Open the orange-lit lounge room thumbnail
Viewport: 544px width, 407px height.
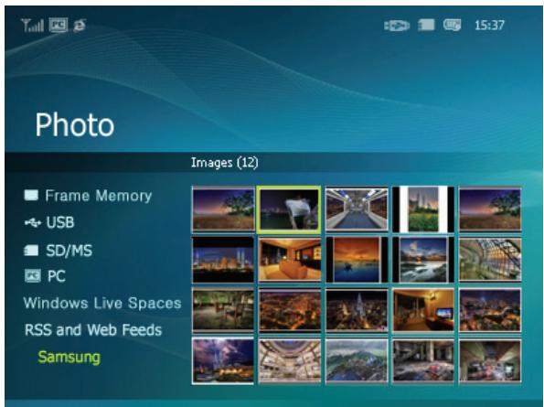click(x=289, y=260)
